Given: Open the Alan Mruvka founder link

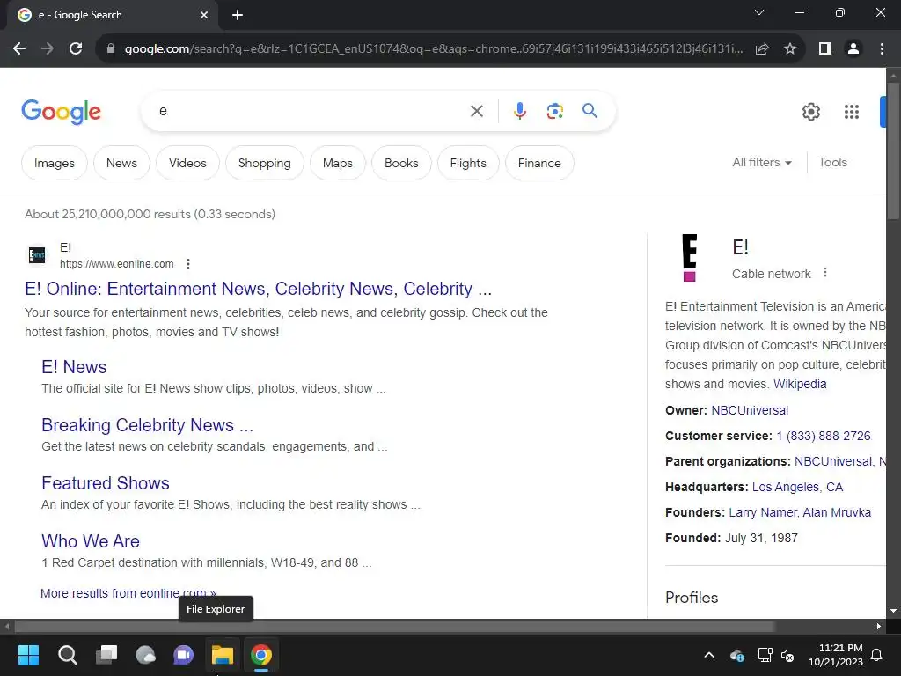Looking at the screenshot, I should coord(837,512).
